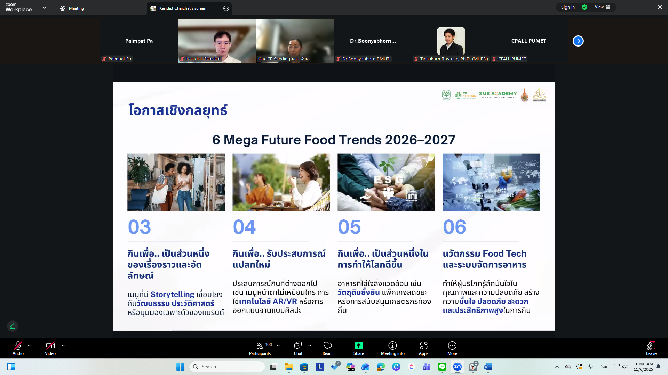Open Zoom Workplace dropdown chevron
The height and width of the screenshot is (375, 668).
(44, 8)
